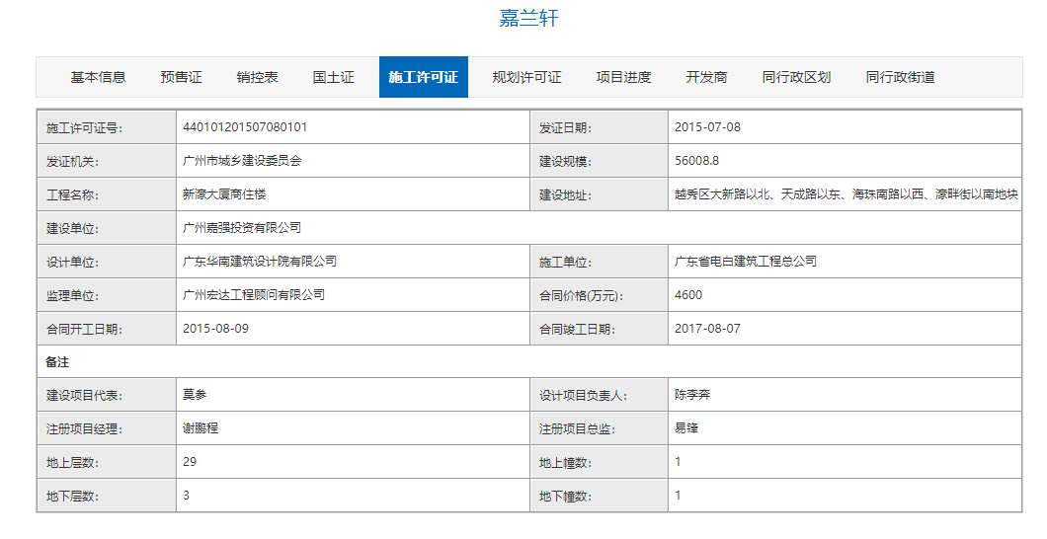Click contract start date 2015-08-09

point(215,328)
